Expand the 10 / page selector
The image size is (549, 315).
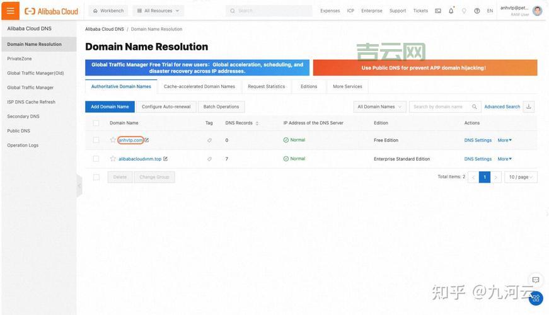pos(521,177)
